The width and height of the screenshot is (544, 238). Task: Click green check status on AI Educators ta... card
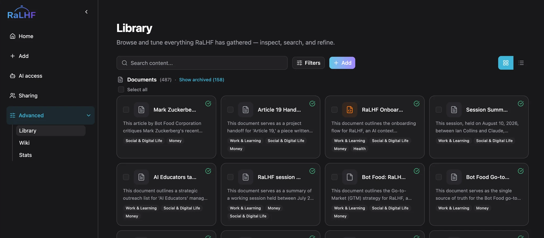point(208,171)
